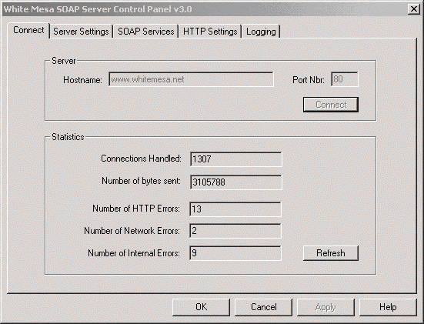Click the Apply button
Viewport: 424px width, 324px height.
pyautogui.click(x=326, y=307)
